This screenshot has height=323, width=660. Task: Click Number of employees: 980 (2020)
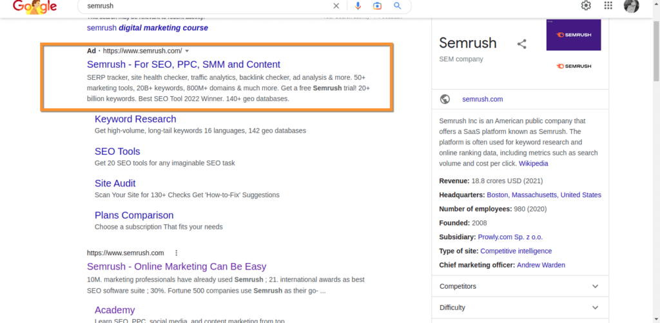click(493, 209)
